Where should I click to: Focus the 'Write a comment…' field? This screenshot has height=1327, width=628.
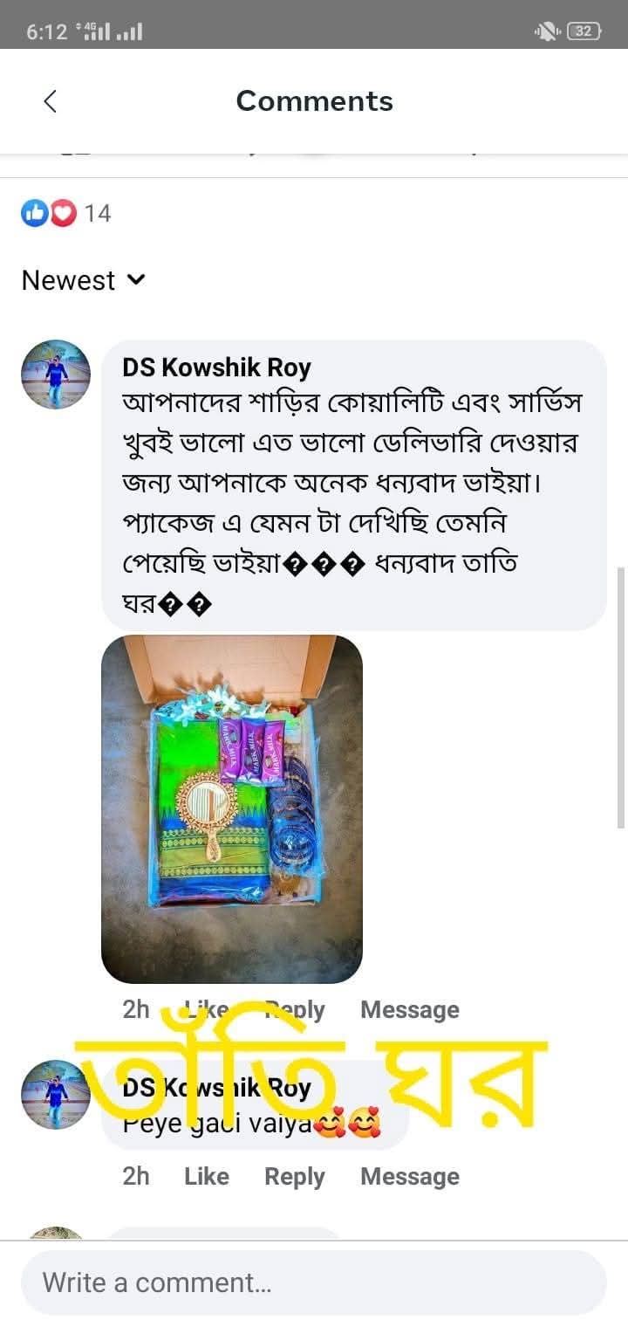tap(314, 1282)
